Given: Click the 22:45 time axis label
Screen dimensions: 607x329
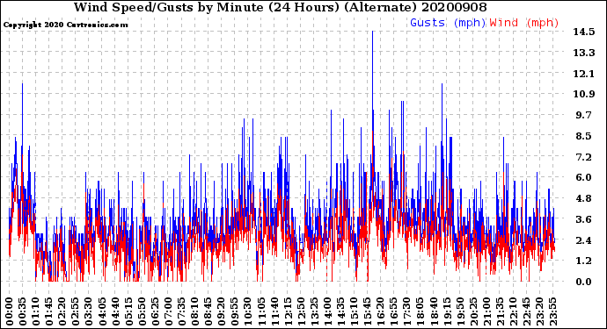Looking at the screenshot, I should pos(526,311).
